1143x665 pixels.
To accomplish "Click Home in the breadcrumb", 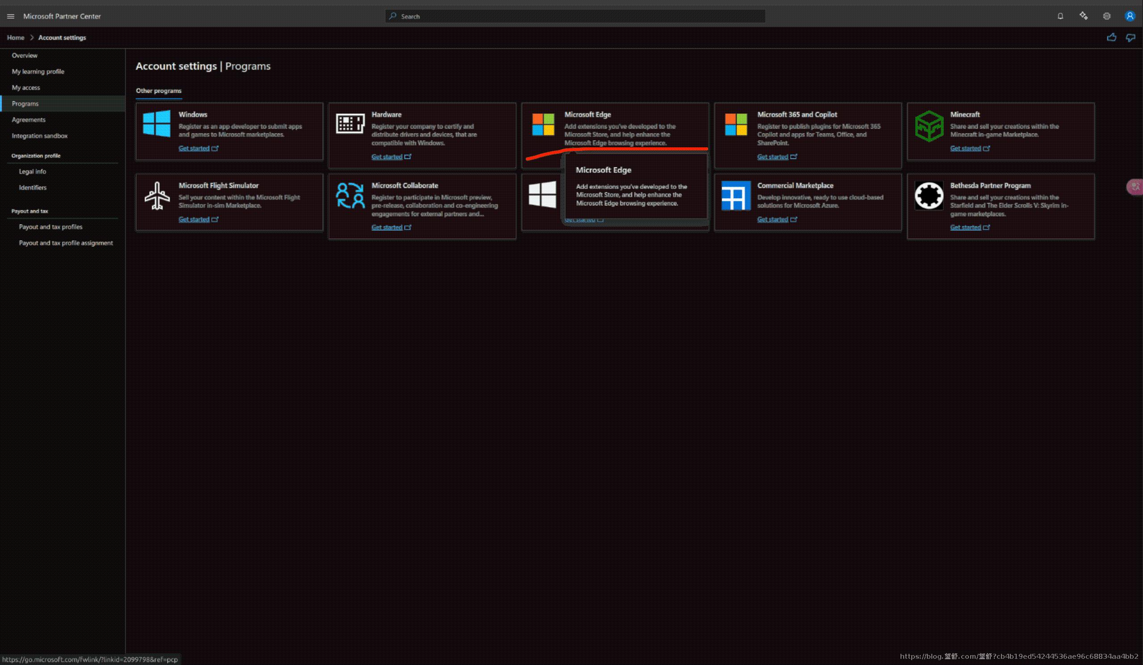I will (x=16, y=37).
